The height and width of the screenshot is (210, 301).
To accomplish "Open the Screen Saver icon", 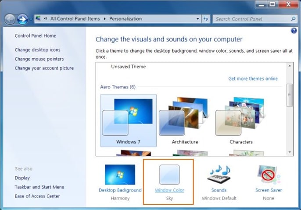I will [268, 175].
